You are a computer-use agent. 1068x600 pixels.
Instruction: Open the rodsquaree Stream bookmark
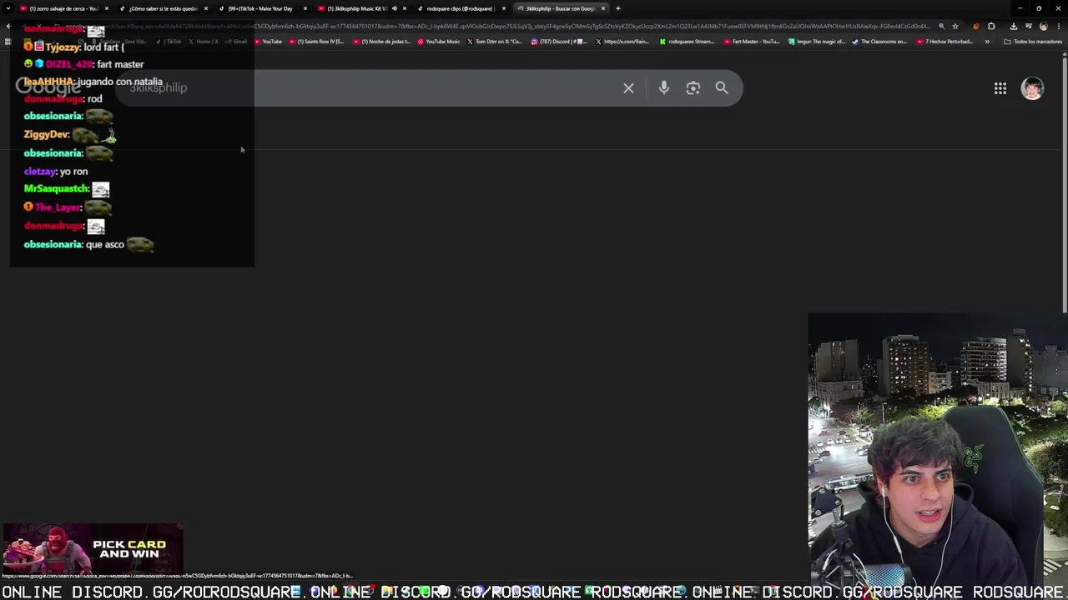687,42
